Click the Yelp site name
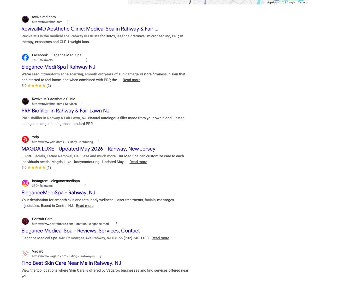 [35, 137]
